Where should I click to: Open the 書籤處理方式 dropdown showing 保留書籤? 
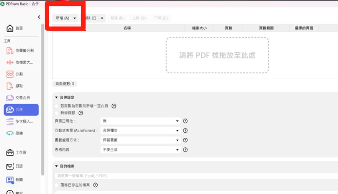click(x=141, y=140)
